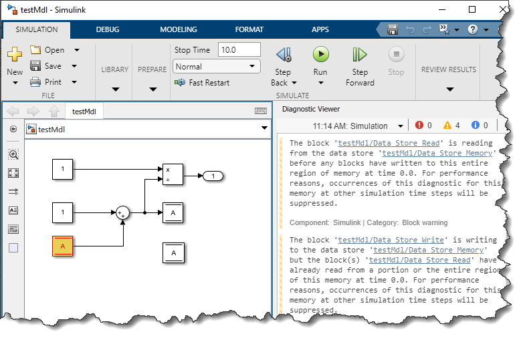Expand the Library section arrow
527x342 pixels.
(115, 89)
